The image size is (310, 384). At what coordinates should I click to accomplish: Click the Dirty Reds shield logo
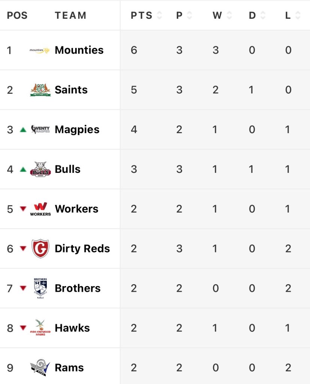point(40,249)
